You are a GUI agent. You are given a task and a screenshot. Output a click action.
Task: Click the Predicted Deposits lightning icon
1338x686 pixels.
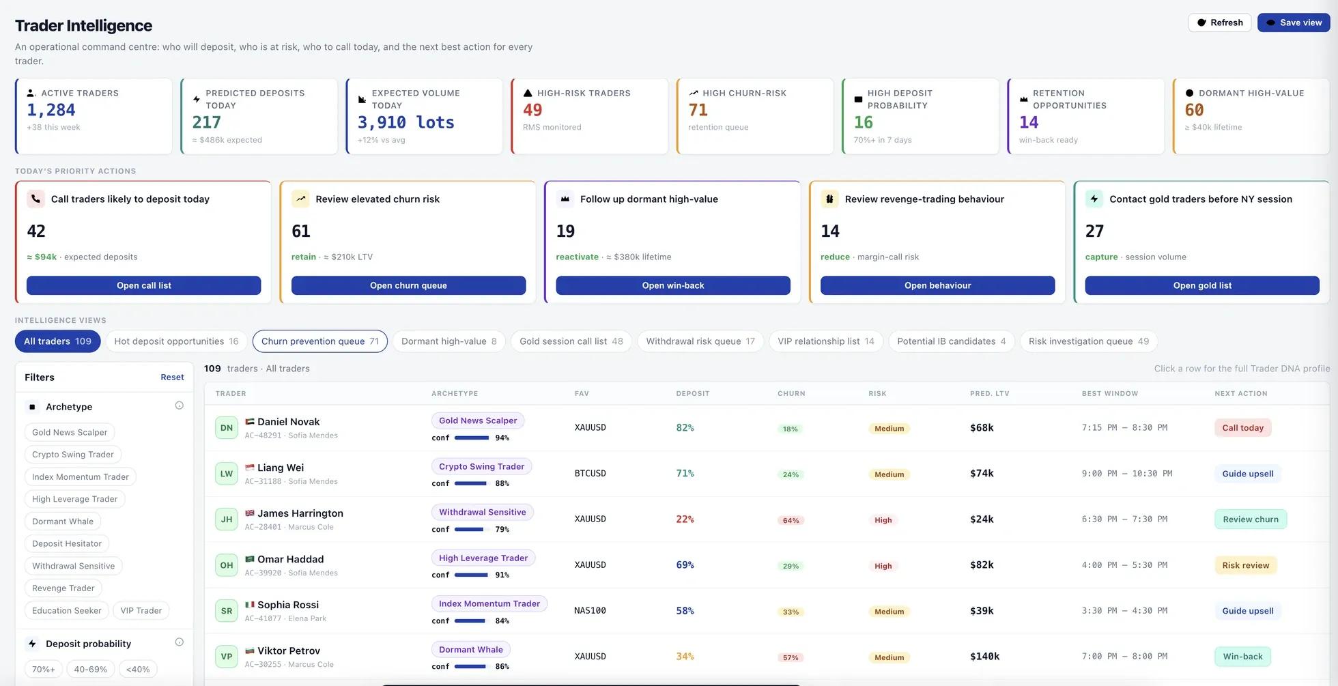[x=197, y=99]
